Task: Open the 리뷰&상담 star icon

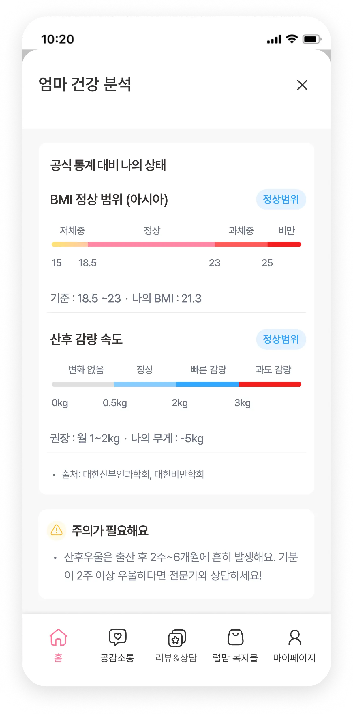Action: (176, 638)
